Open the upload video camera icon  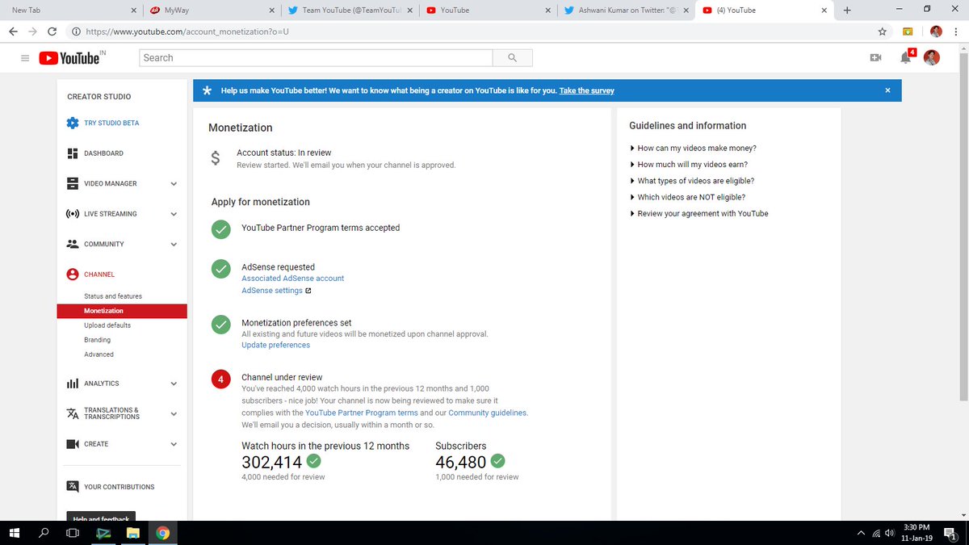point(875,58)
